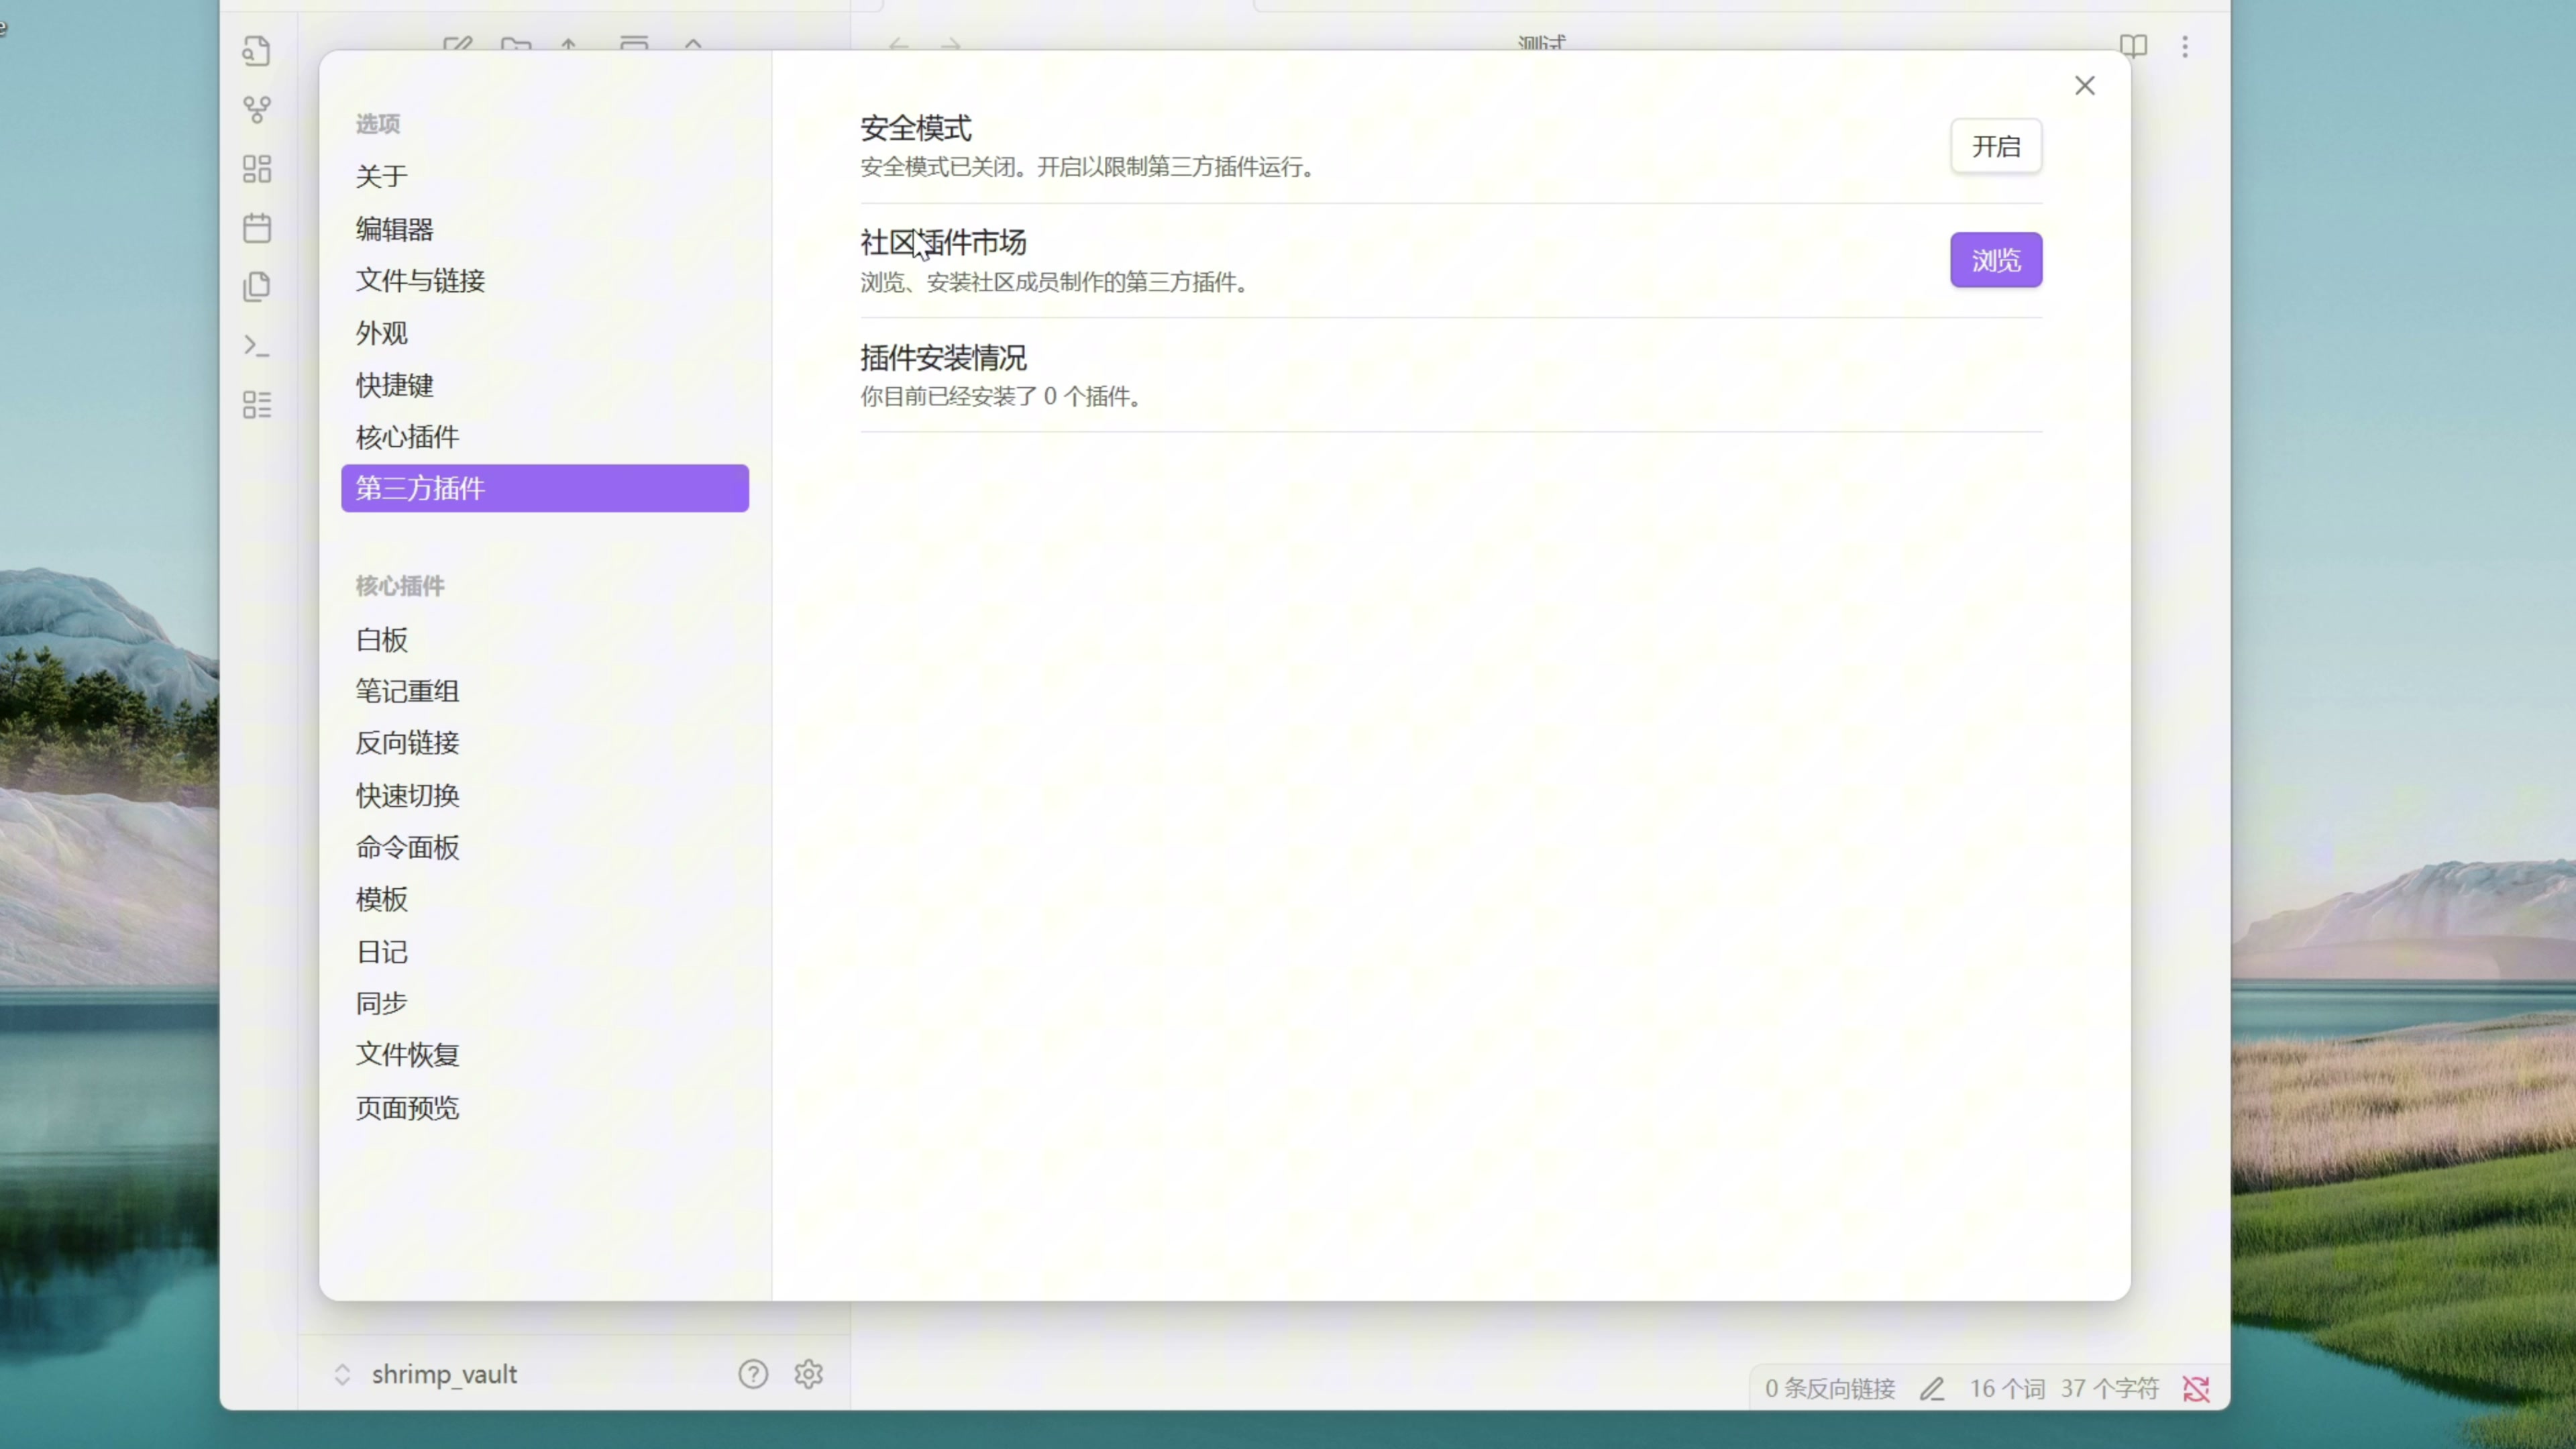The width and height of the screenshot is (2576, 1449).
Task: Open settings gear icon near vault name
Action: point(808,1374)
